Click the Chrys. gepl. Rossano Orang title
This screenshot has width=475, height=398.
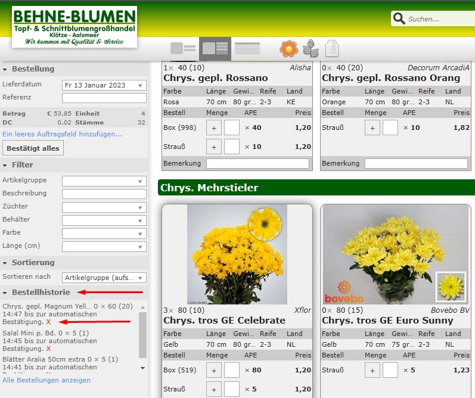point(391,78)
